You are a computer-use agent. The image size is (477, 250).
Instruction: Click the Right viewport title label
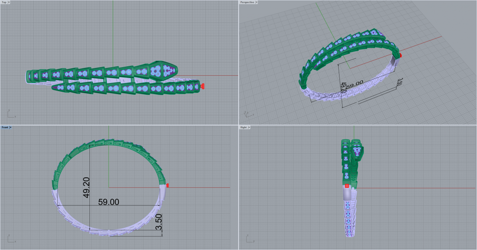243,127
